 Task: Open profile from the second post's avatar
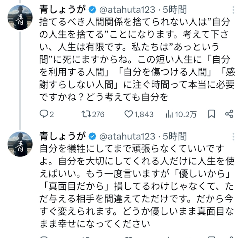(x=20, y=143)
